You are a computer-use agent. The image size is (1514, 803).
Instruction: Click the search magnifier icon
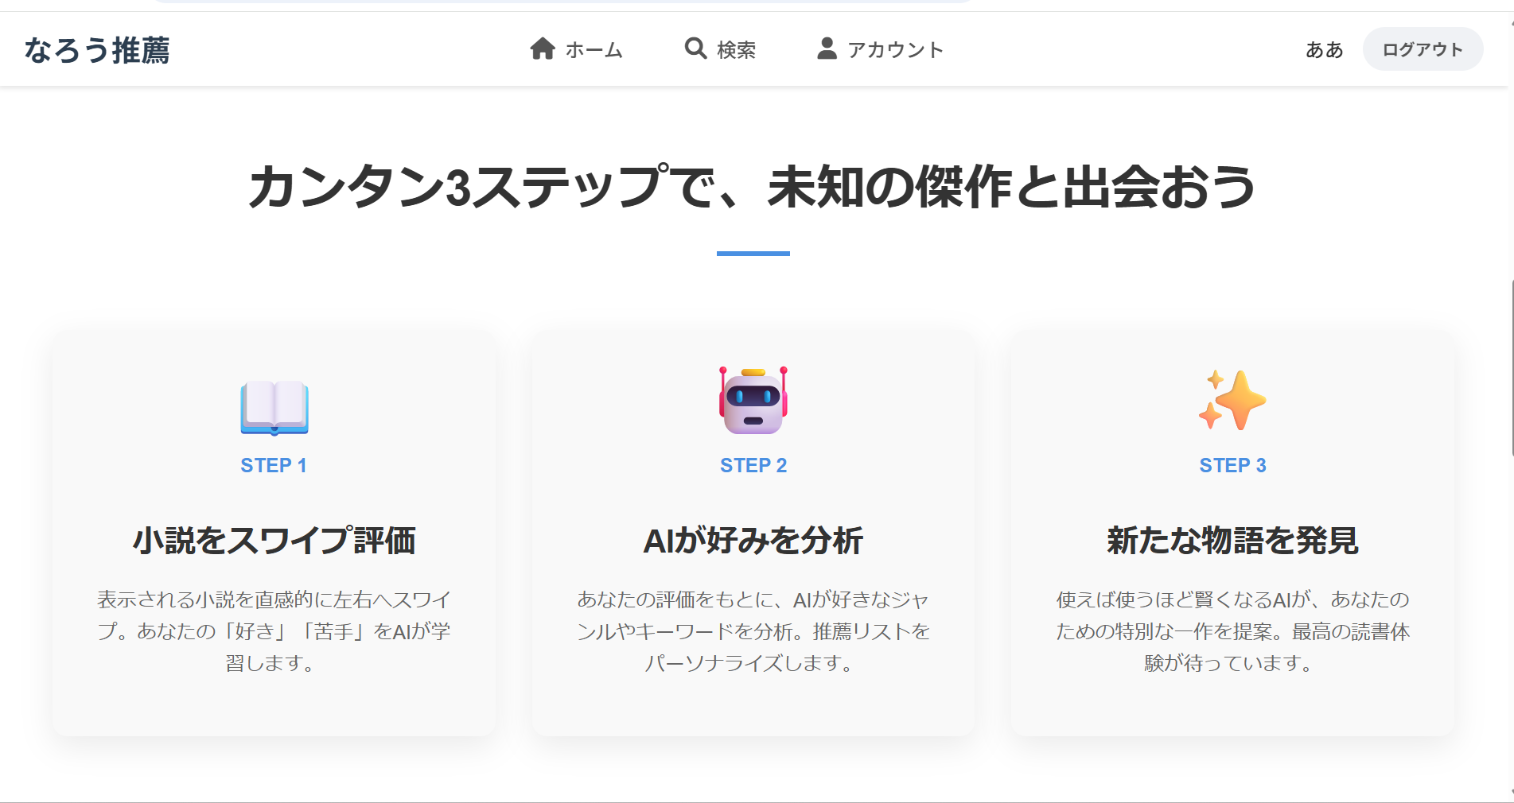tap(695, 48)
